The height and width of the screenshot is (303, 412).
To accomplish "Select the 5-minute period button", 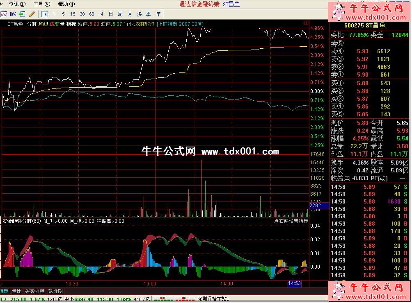I will (x=63, y=14).
